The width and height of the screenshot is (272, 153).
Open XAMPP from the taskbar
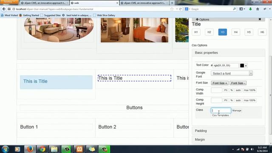click(79, 149)
